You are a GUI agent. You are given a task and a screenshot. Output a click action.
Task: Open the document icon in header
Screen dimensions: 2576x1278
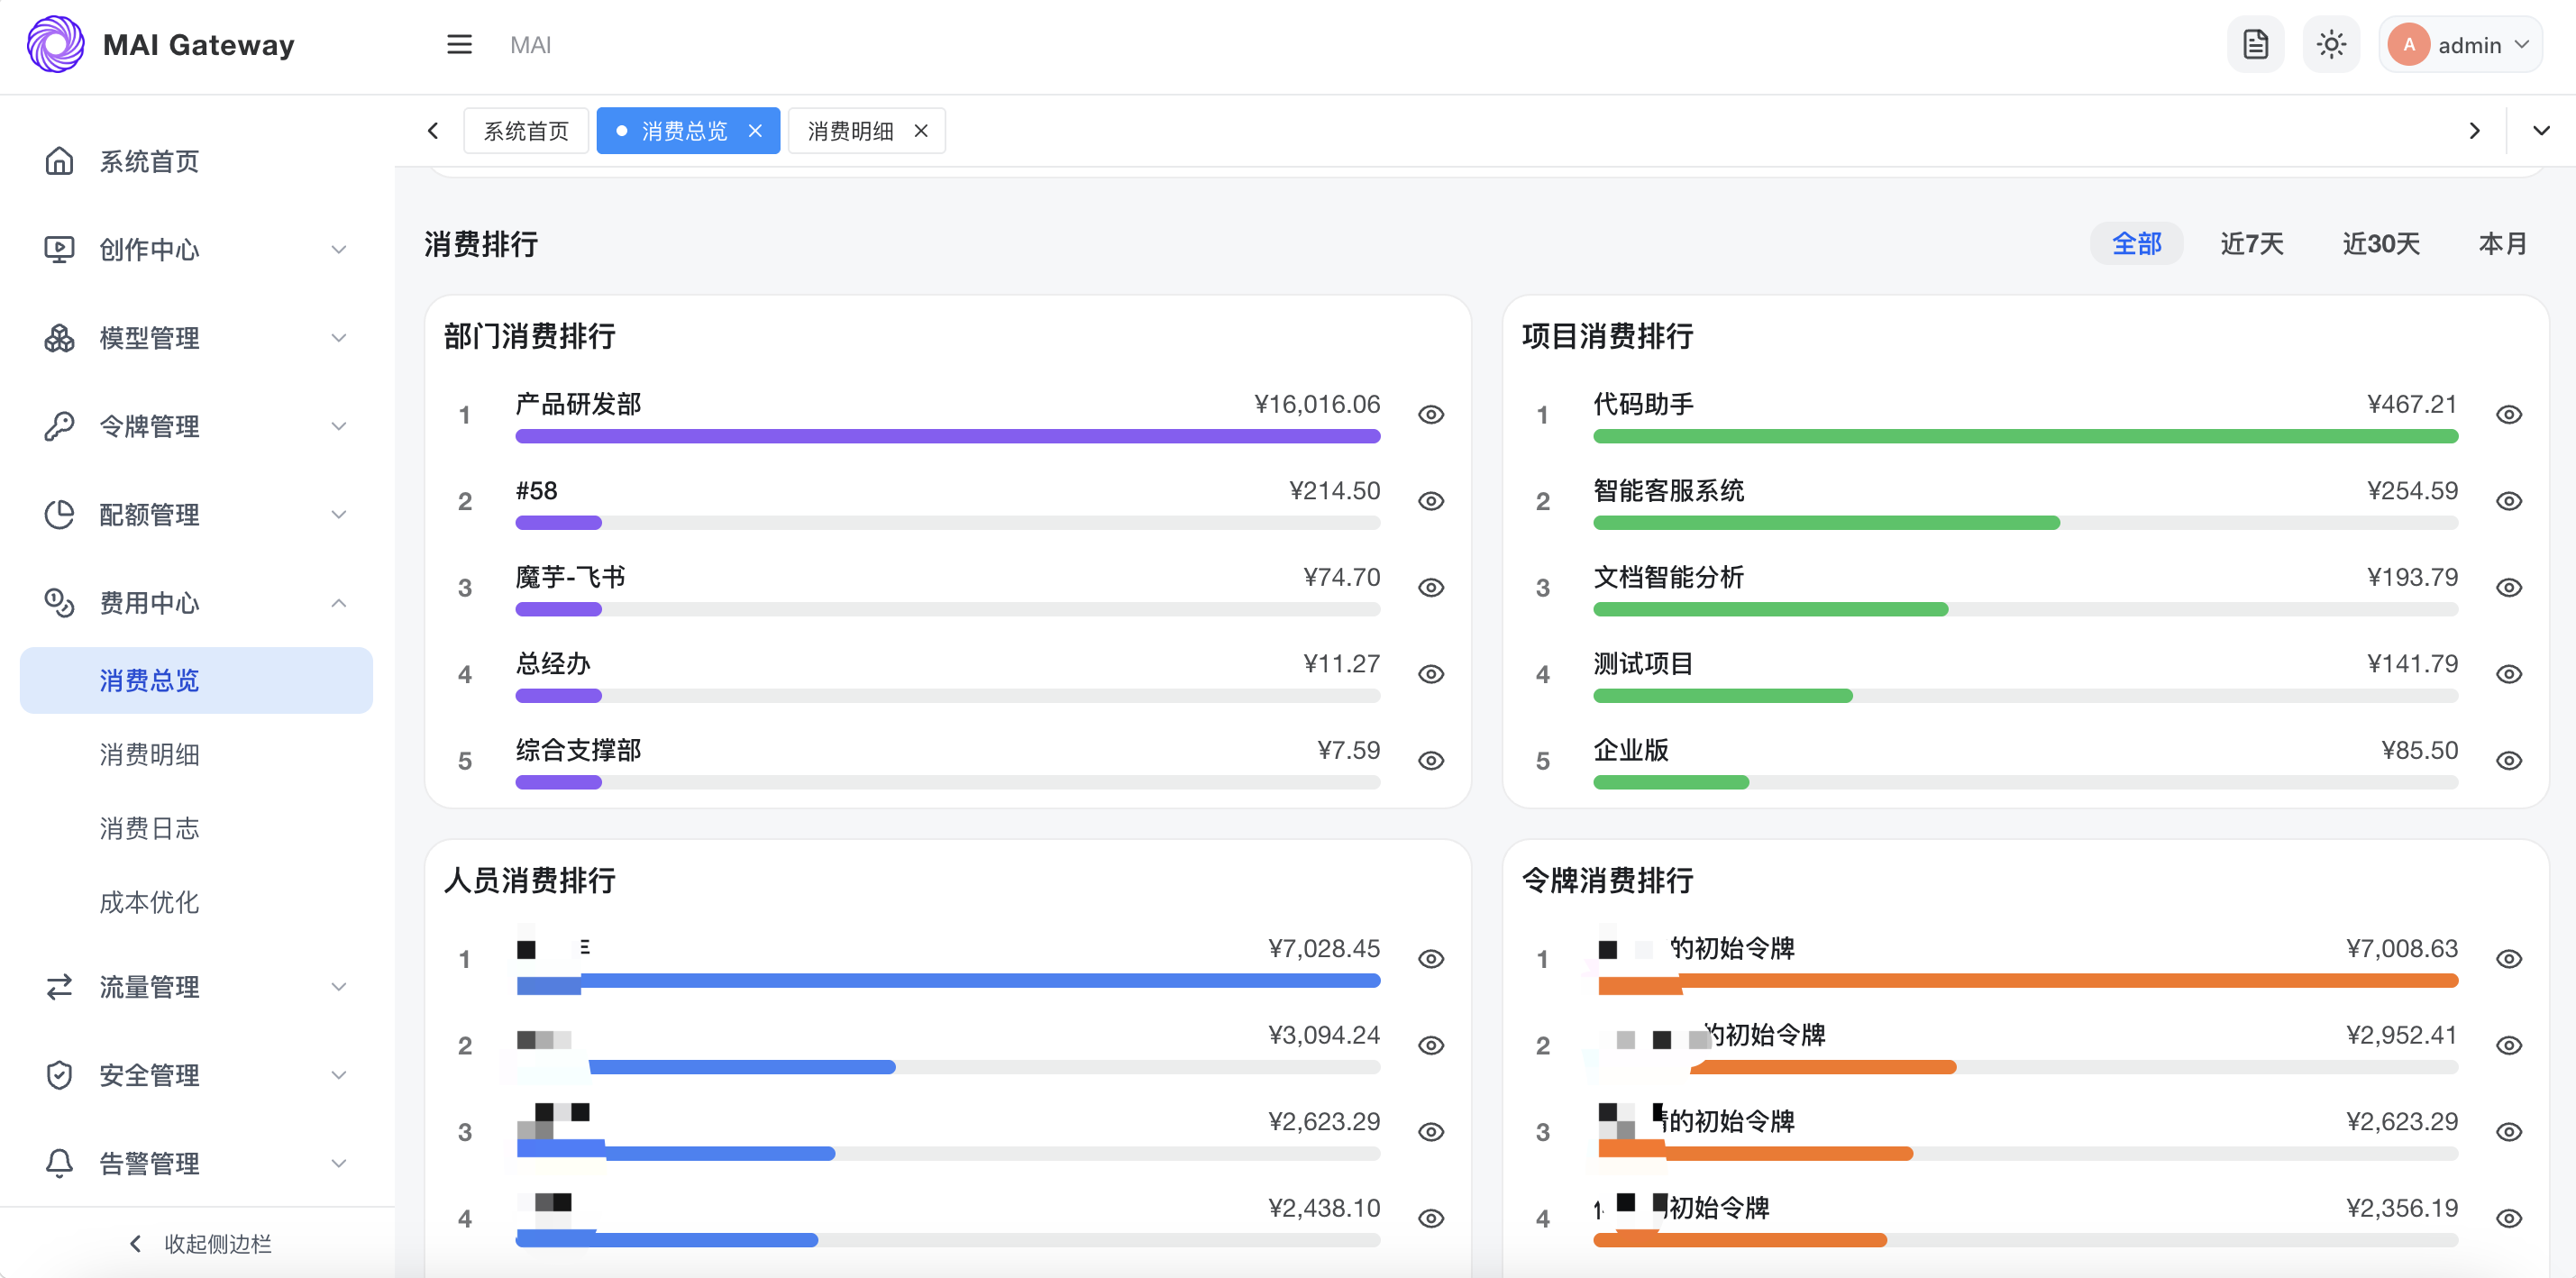[2255, 45]
